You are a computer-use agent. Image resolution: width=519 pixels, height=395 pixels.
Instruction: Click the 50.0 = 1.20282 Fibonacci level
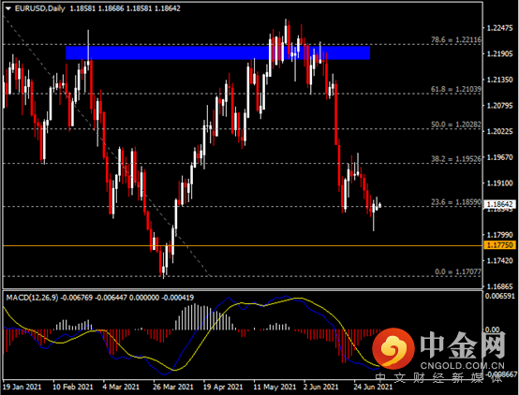(456, 124)
